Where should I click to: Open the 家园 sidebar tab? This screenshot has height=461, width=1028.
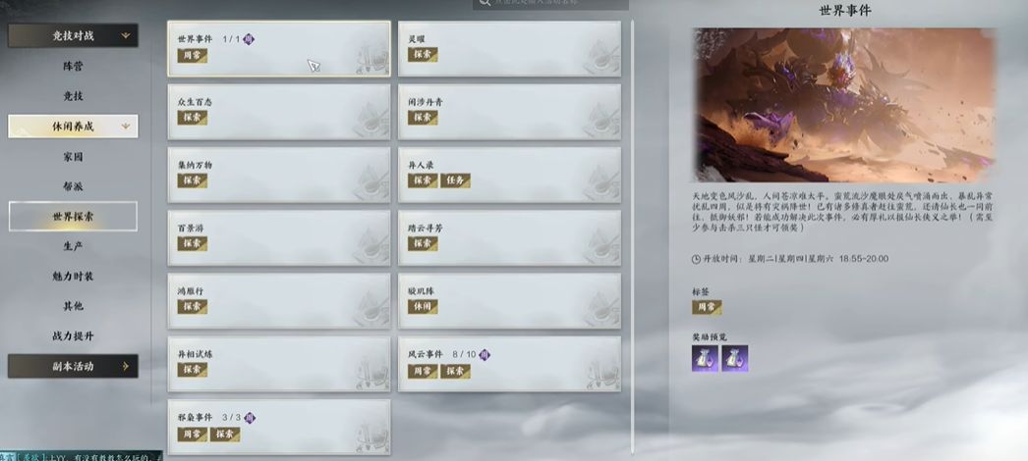[73, 157]
